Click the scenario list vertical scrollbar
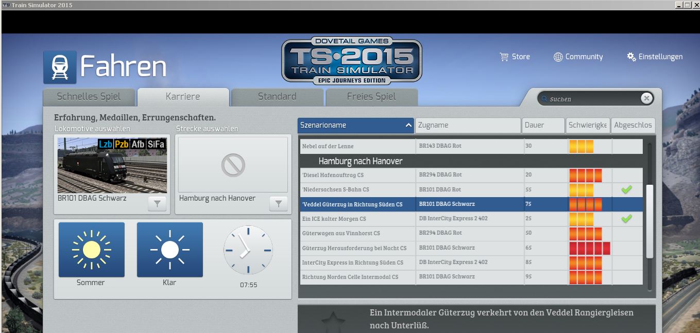 click(x=650, y=221)
